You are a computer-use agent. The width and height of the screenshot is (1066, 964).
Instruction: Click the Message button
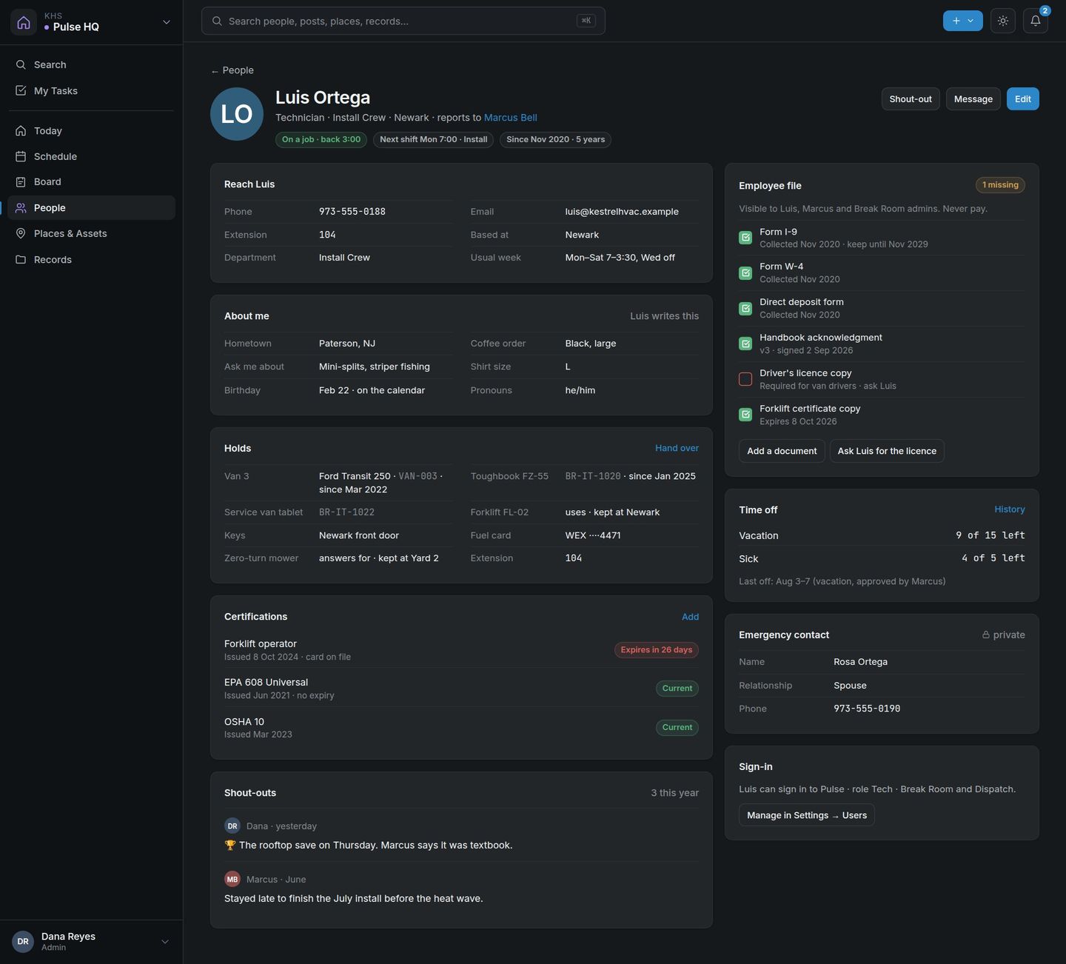pyautogui.click(x=973, y=99)
